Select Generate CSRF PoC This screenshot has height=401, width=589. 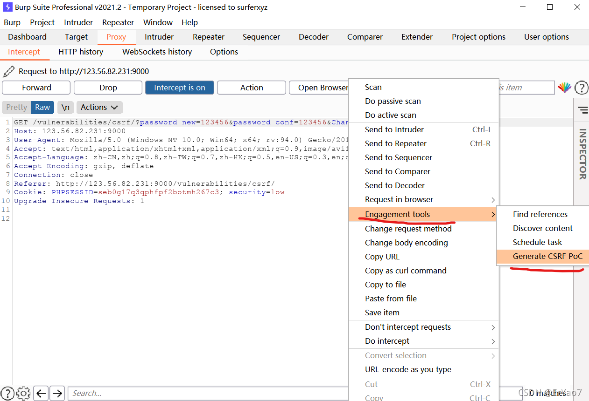[x=543, y=256]
